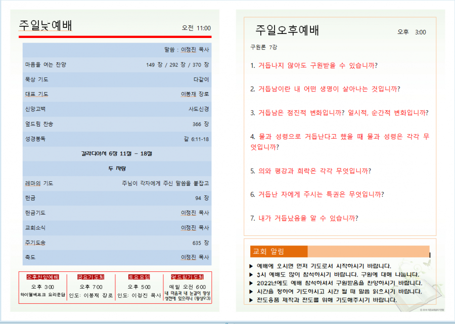Select '오후 3:00' beside the 주일오후예배 title
This screenshot has height=324, width=455.
tap(412, 32)
